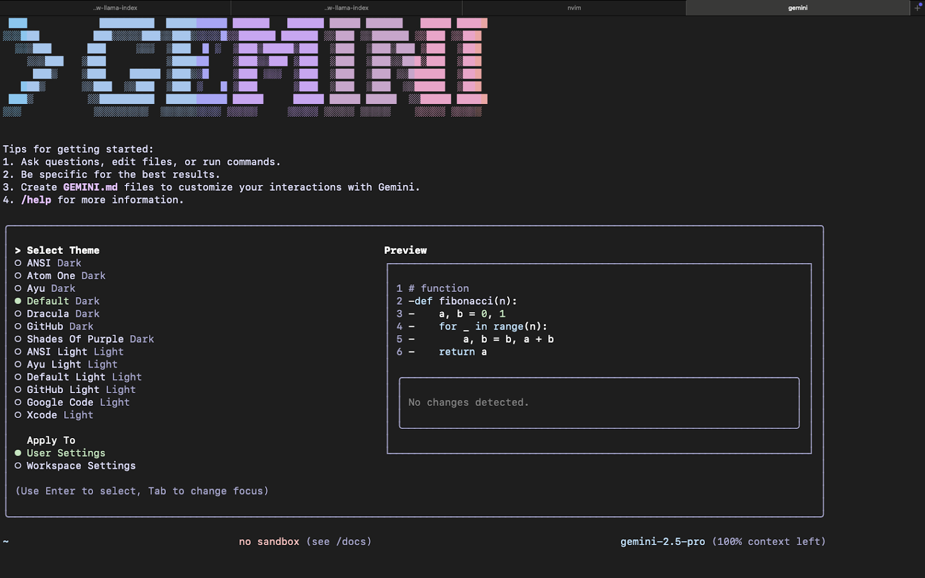Click the 'Tips for getting started:' line
Viewport: 925px width, 578px height.
(x=78, y=149)
